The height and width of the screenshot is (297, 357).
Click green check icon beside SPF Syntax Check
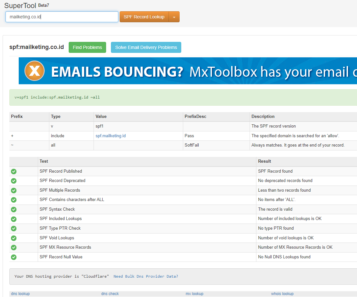[14, 209]
